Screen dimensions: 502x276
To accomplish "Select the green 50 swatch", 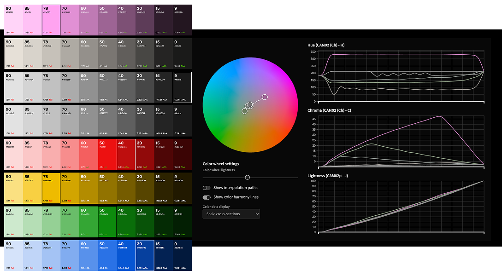I will (x=107, y=222).
